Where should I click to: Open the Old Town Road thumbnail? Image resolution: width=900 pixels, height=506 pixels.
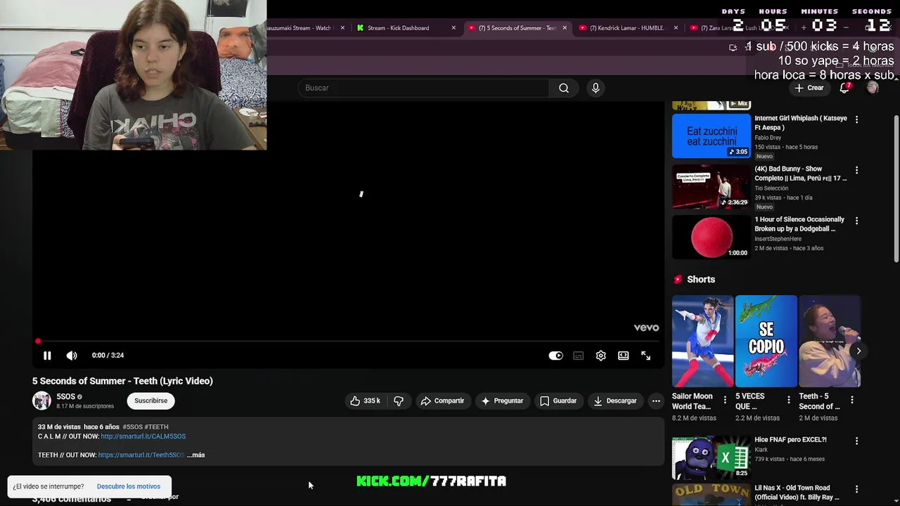click(x=711, y=495)
